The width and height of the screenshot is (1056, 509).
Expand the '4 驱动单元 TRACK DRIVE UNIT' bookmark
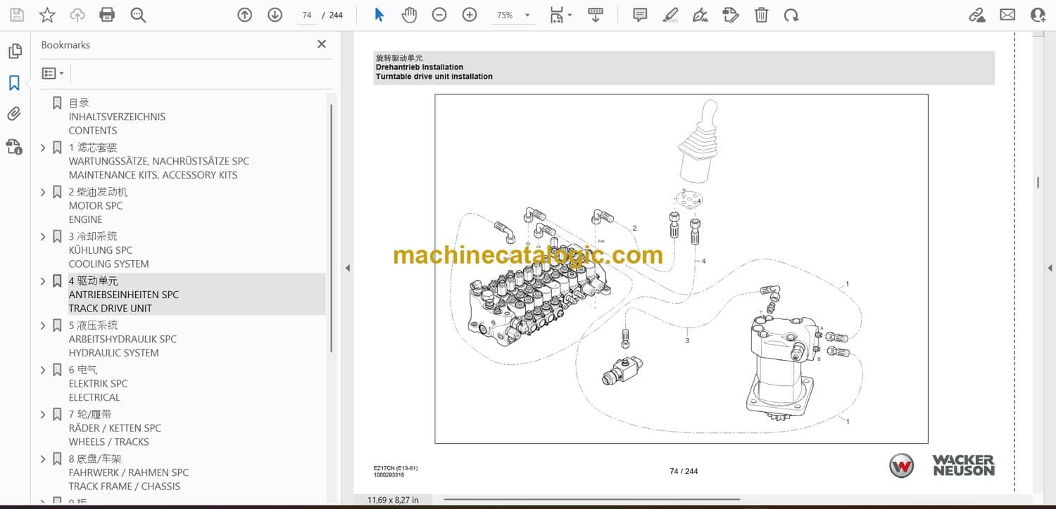coord(43,281)
